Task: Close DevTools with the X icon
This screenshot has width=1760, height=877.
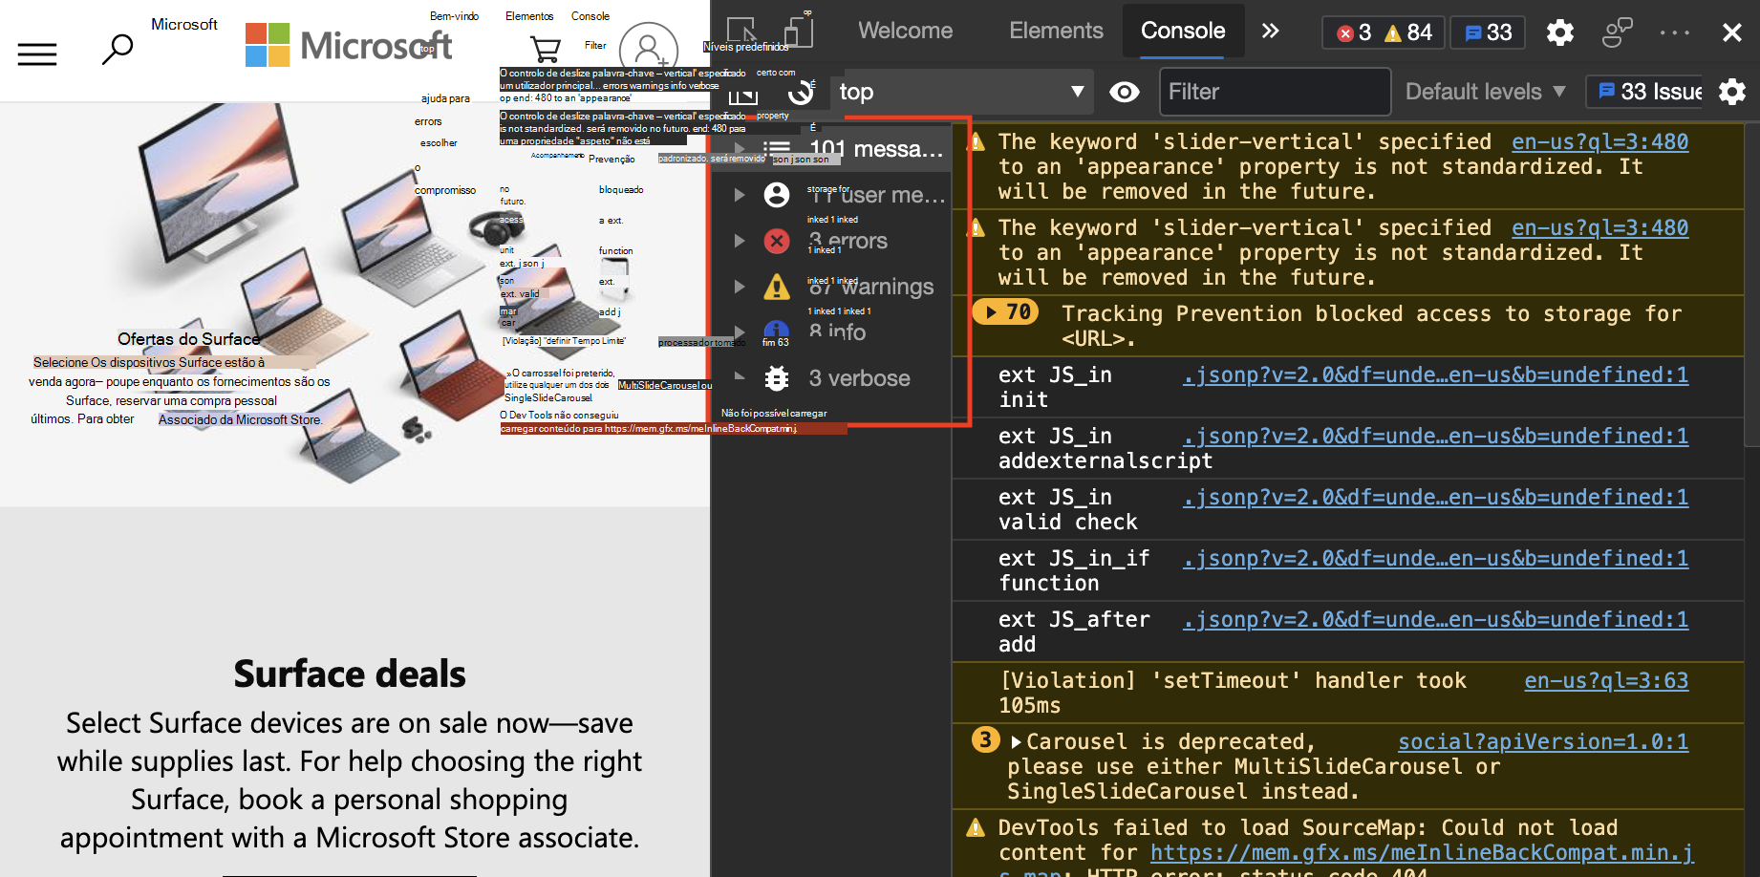Action: tap(1731, 32)
